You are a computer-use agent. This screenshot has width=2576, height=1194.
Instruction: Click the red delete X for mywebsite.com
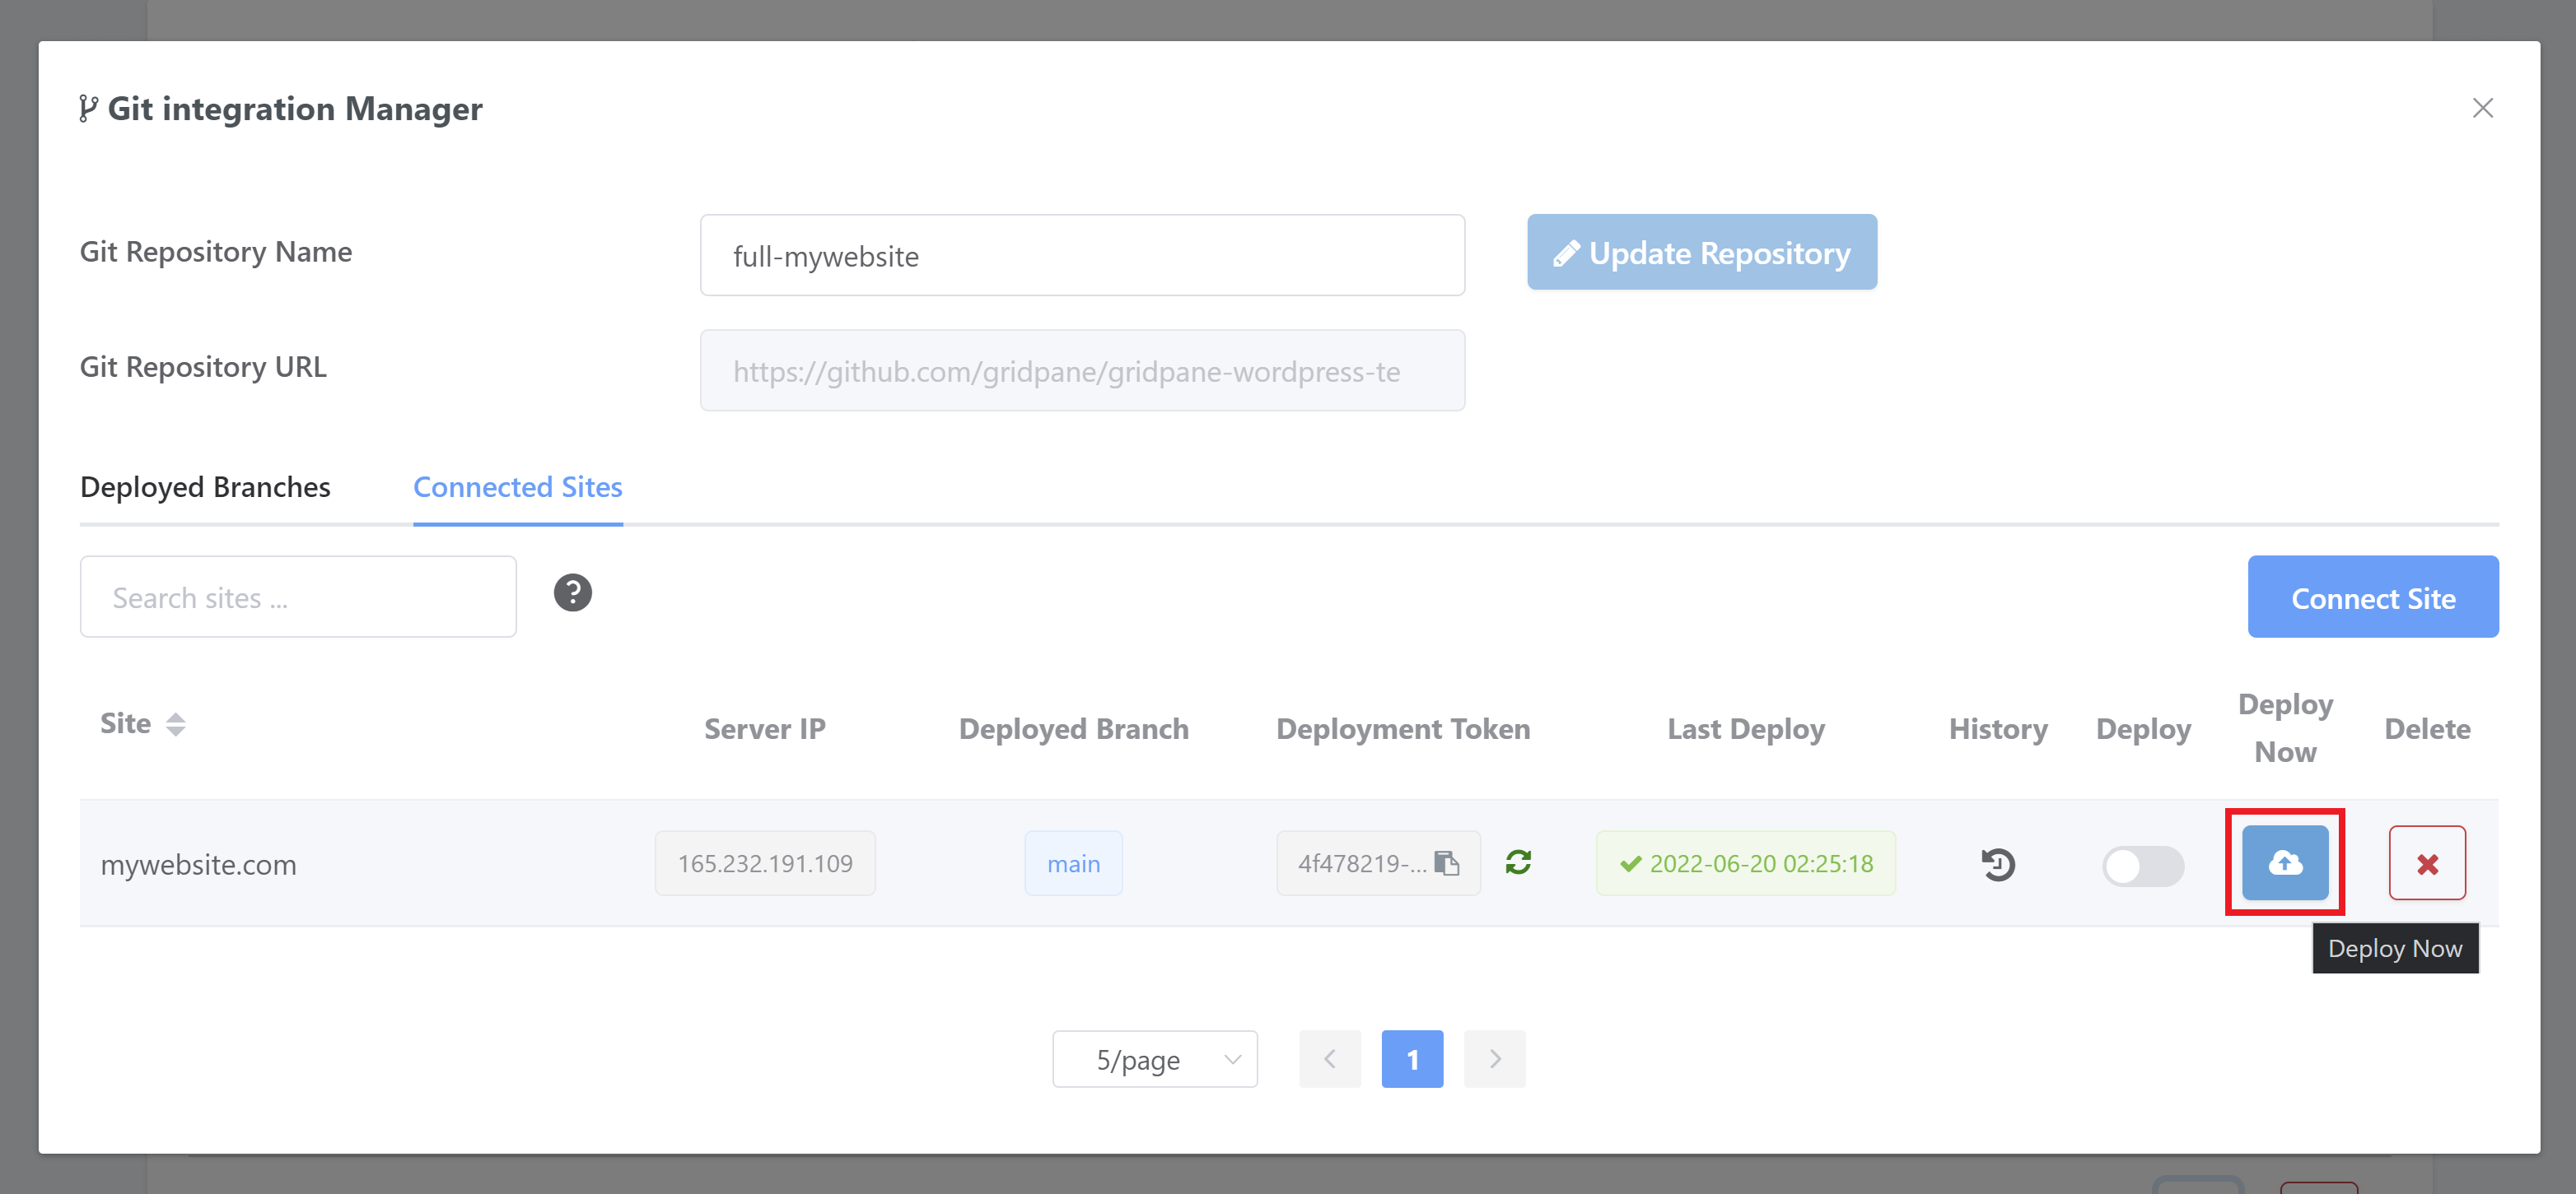(2426, 863)
